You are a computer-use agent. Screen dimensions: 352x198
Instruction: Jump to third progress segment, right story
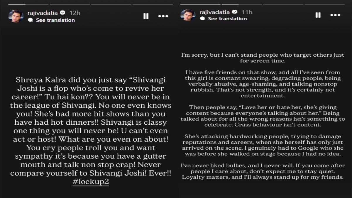click(282, 5)
